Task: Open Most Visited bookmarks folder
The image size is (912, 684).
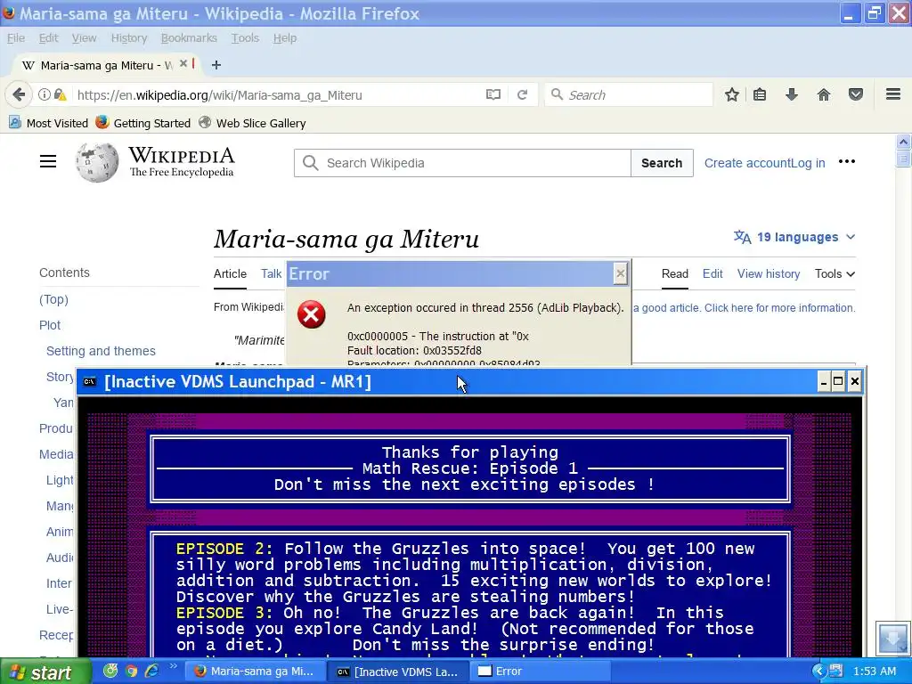Action: coord(49,123)
